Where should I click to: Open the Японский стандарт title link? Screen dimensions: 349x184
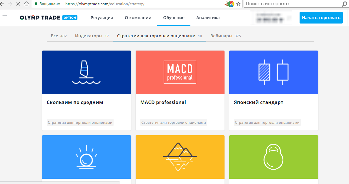(x=258, y=103)
